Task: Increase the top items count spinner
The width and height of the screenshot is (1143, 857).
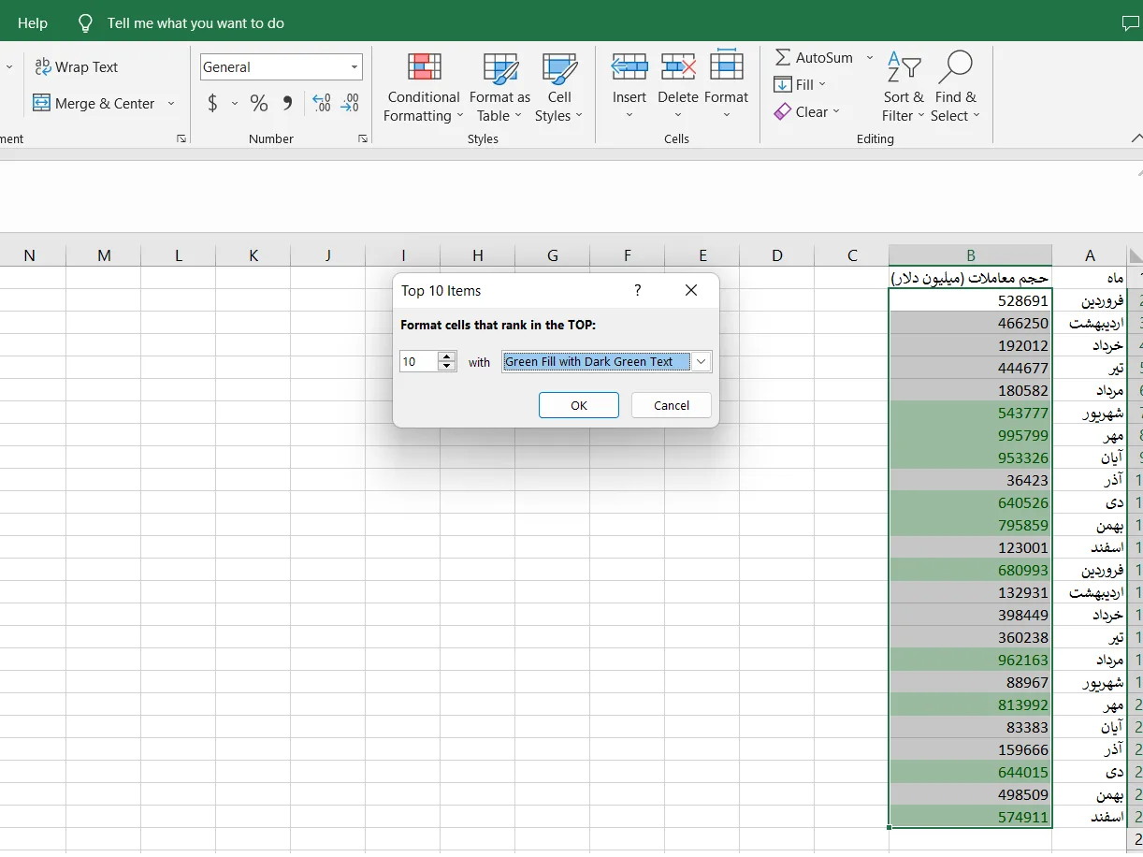Action: click(x=447, y=356)
